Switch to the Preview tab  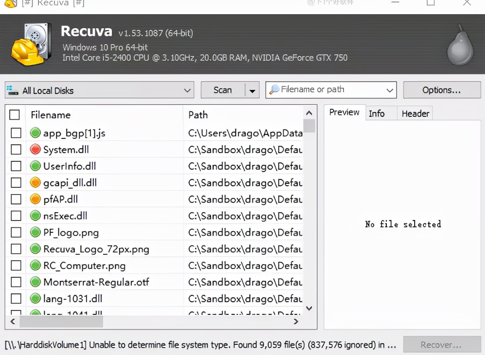pyautogui.click(x=344, y=112)
